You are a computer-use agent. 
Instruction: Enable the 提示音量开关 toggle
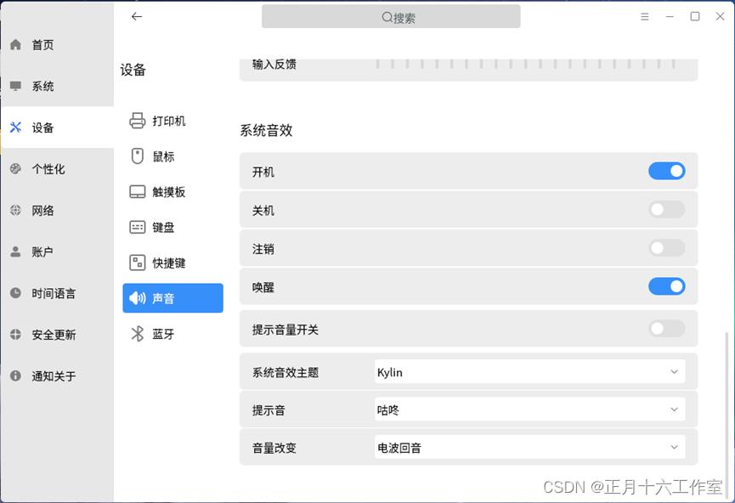666,329
